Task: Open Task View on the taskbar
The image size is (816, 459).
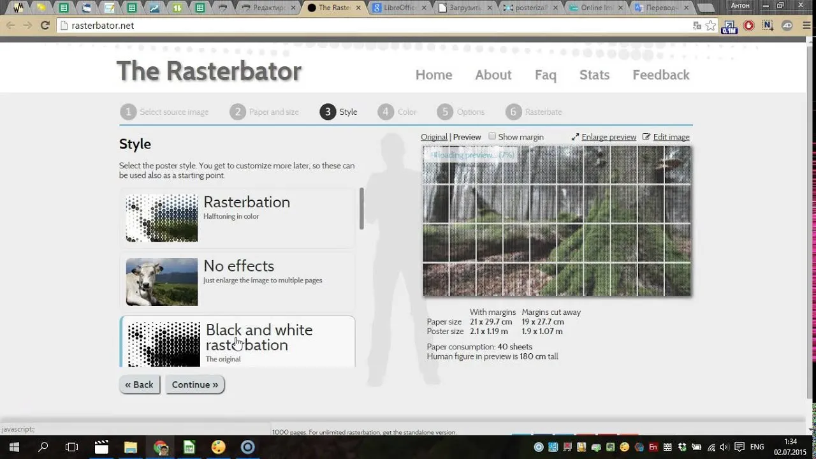Action: [x=72, y=447]
